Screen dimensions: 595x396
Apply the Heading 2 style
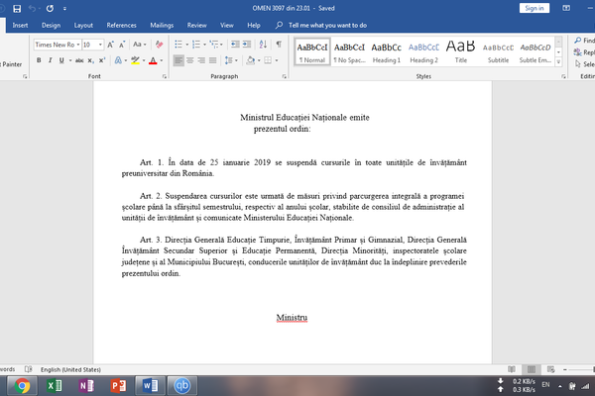click(x=423, y=51)
